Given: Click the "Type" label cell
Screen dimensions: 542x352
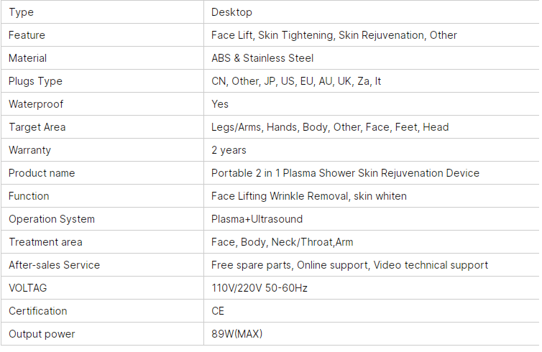Looking at the screenshot, I should coord(22,12).
